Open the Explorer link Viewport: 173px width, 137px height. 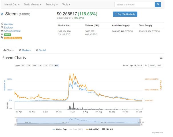click(9, 27)
